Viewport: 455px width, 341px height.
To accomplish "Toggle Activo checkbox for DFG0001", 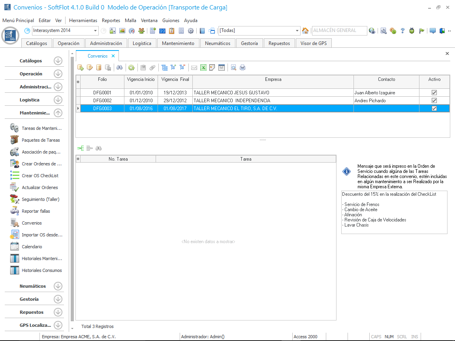I will point(434,93).
